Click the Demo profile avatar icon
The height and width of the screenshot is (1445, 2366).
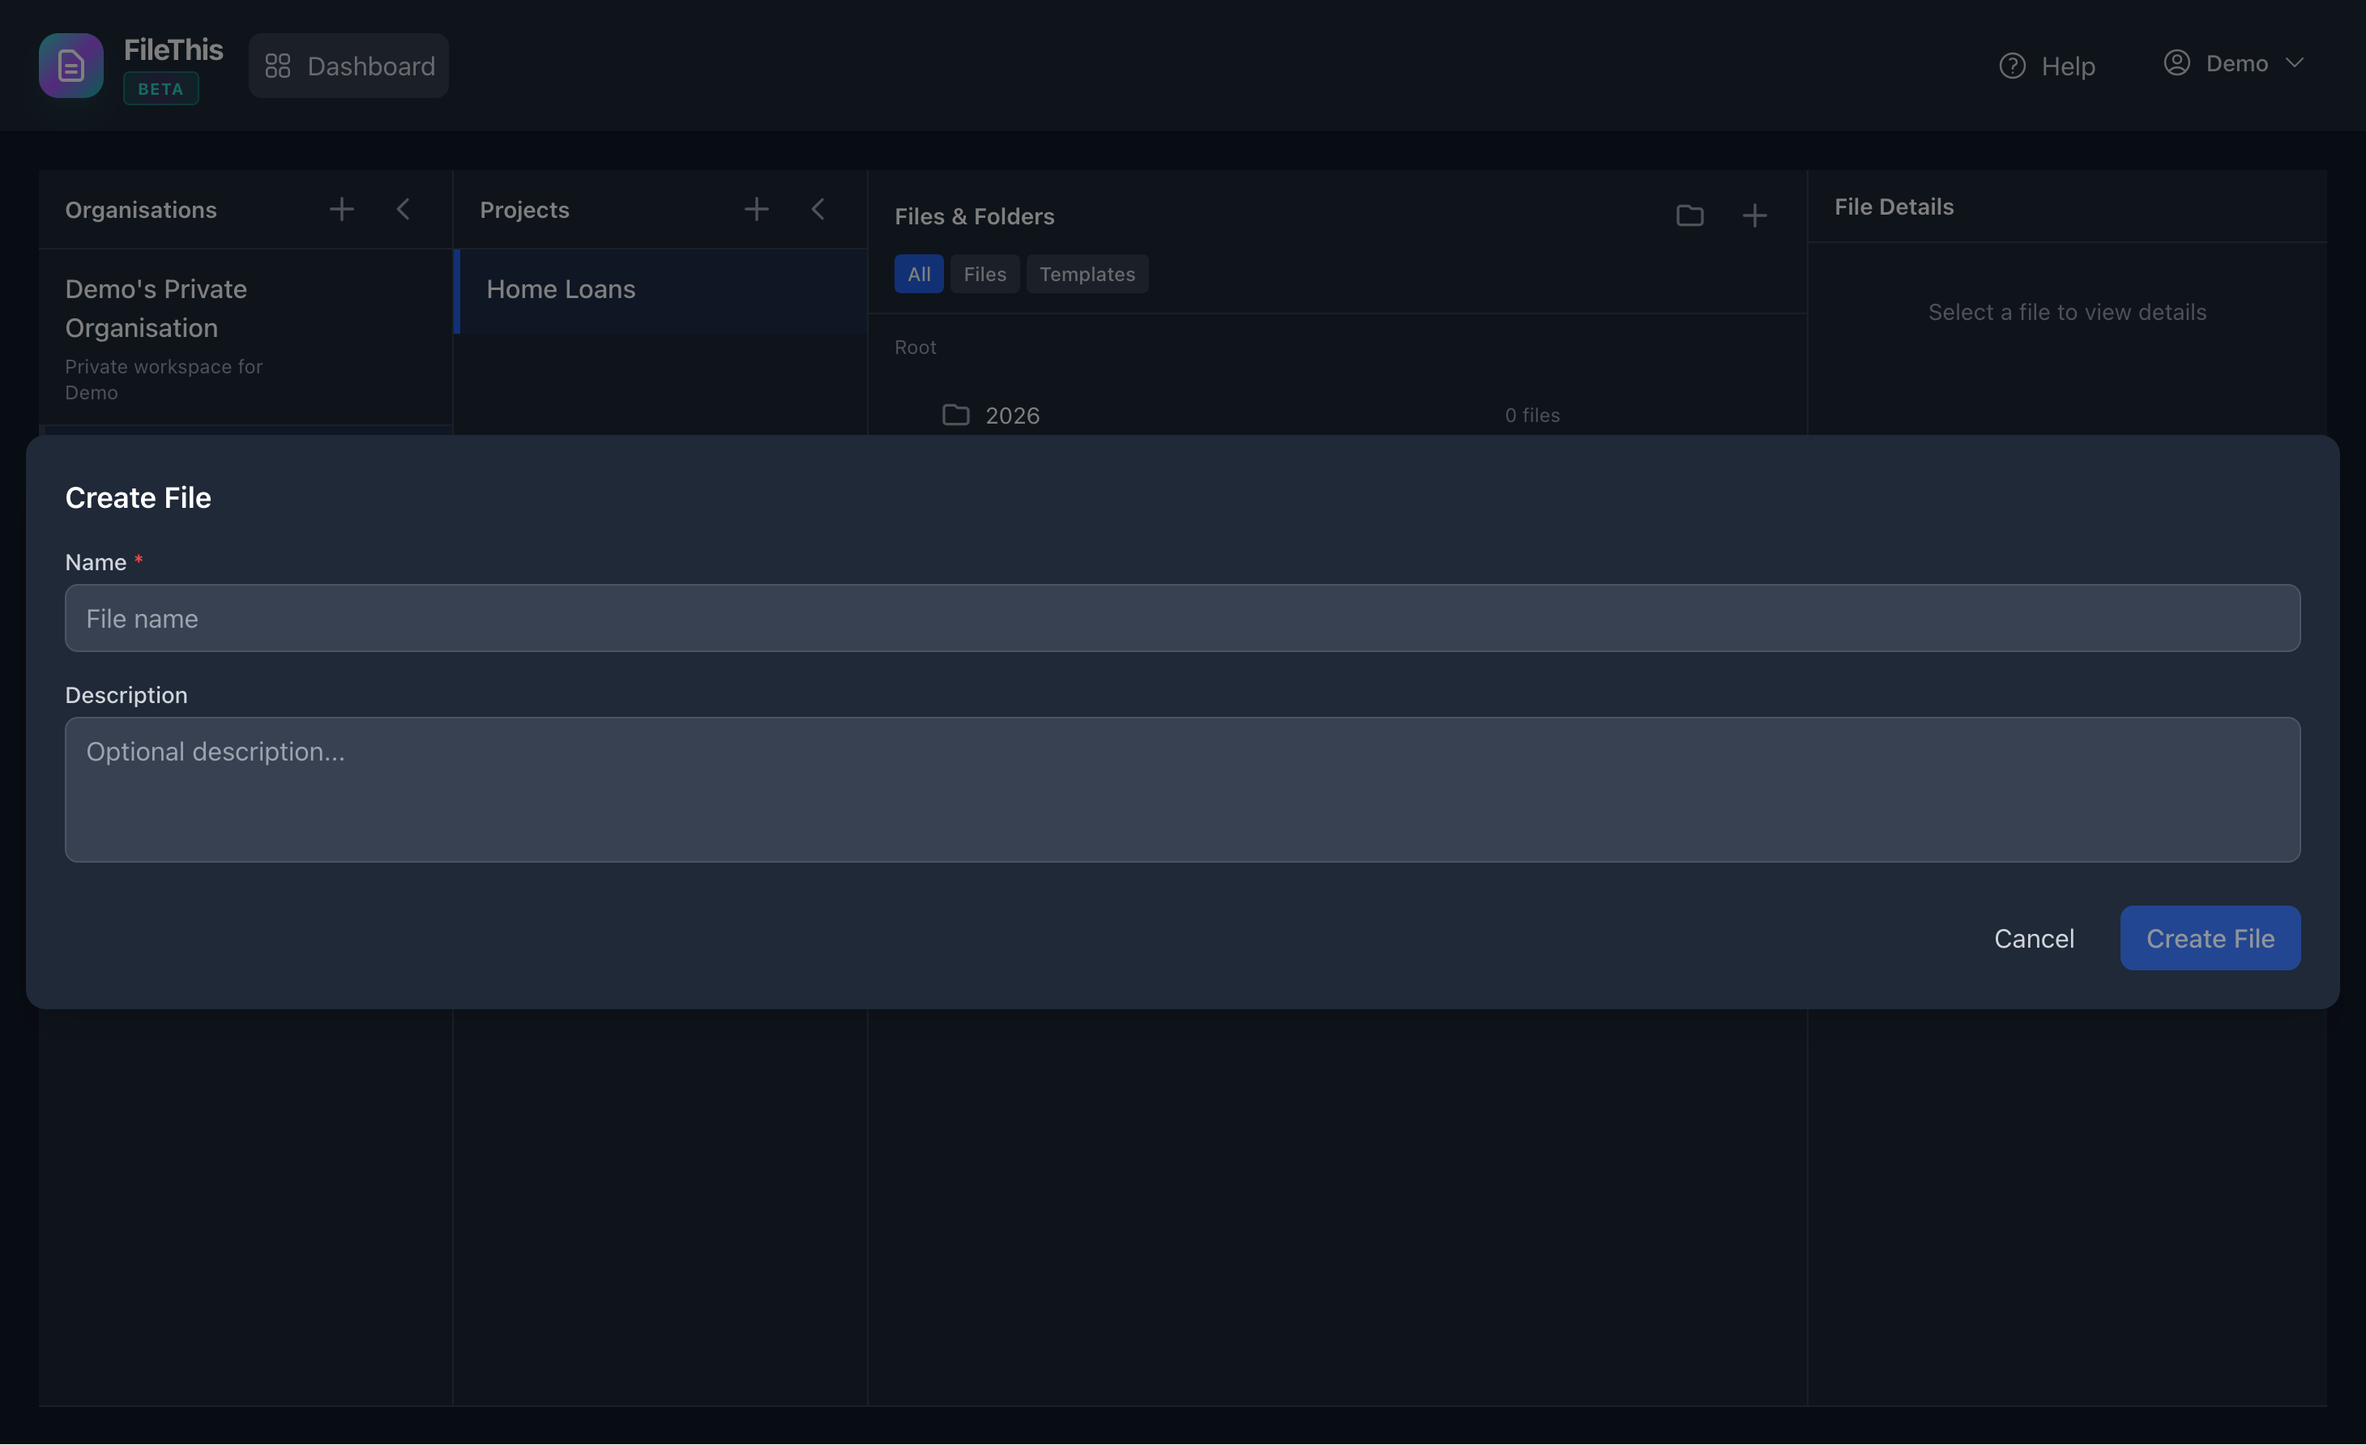click(x=2177, y=62)
